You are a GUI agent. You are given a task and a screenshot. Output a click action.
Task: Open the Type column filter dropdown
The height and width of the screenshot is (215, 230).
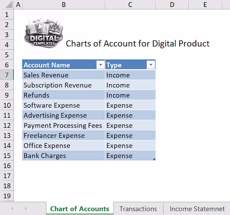pyautogui.click(x=150, y=65)
